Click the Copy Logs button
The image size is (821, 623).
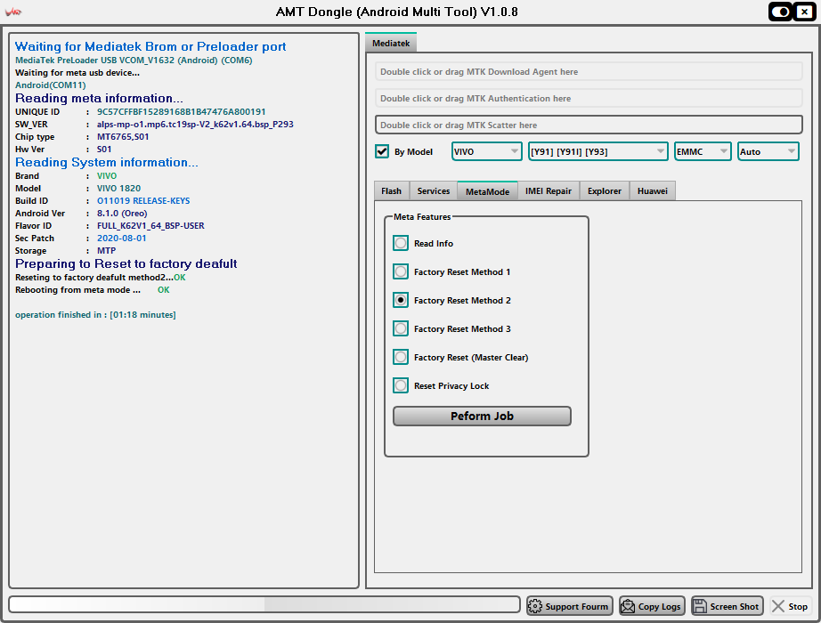click(651, 606)
